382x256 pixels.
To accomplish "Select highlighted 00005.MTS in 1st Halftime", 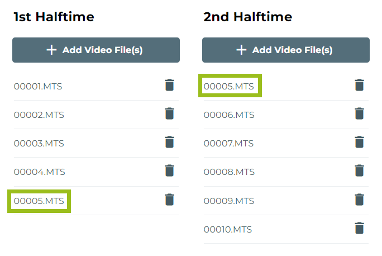I will 39,201.
